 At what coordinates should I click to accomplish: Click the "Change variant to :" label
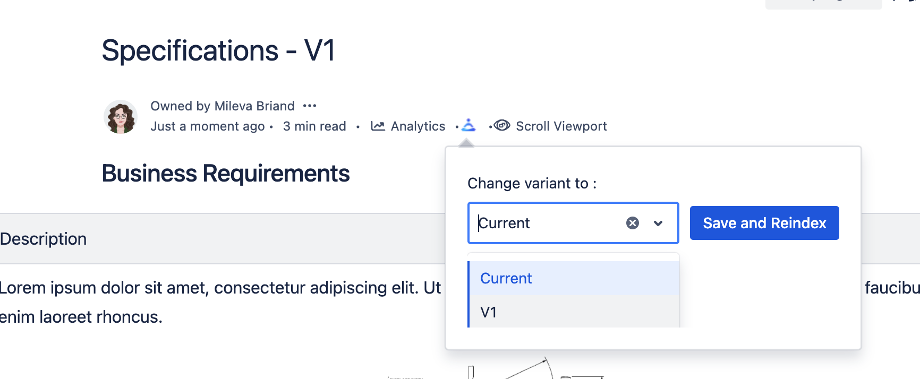(x=532, y=184)
